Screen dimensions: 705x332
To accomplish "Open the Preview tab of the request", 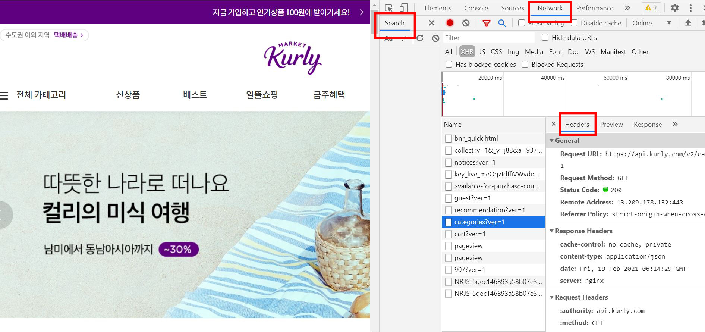I will [x=611, y=125].
